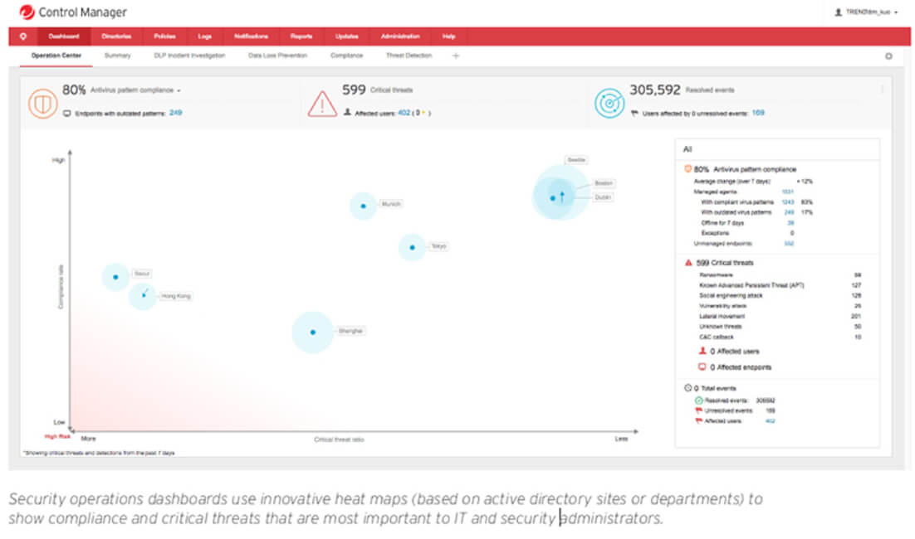
Task: Open the Directories menu
Action: (116, 36)
